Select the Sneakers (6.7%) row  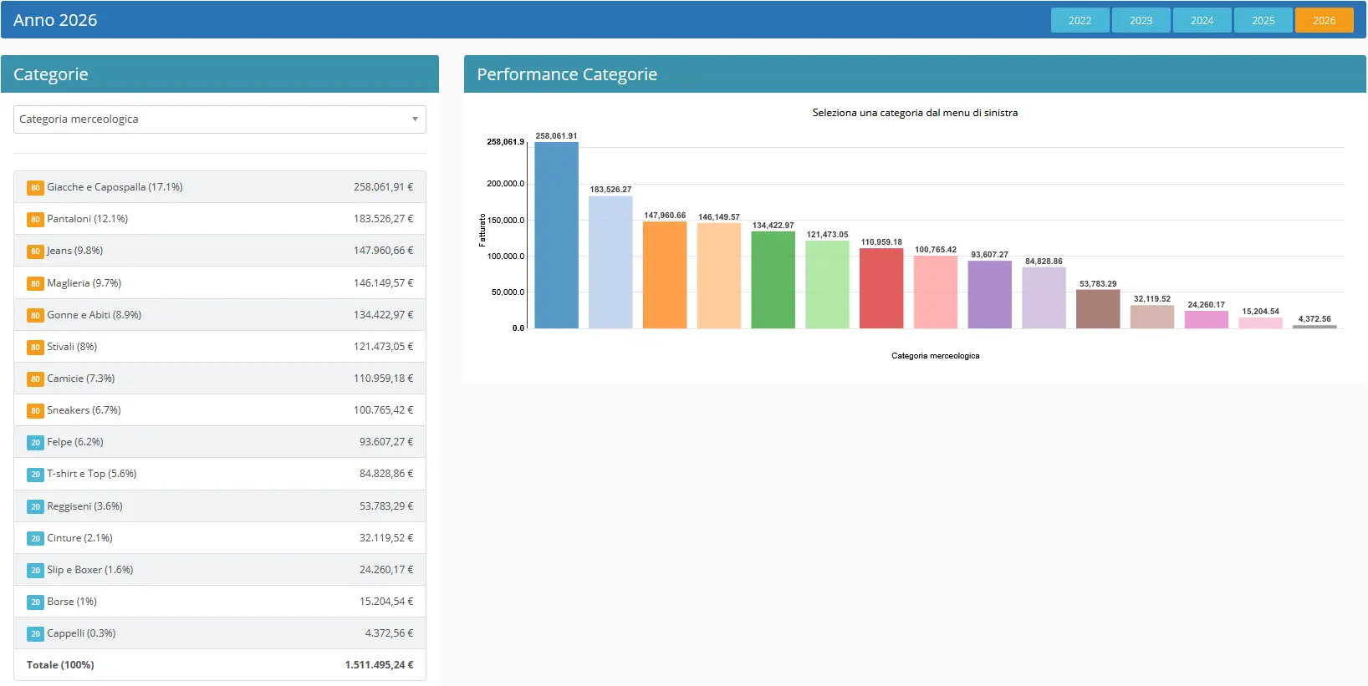point(220,410)
